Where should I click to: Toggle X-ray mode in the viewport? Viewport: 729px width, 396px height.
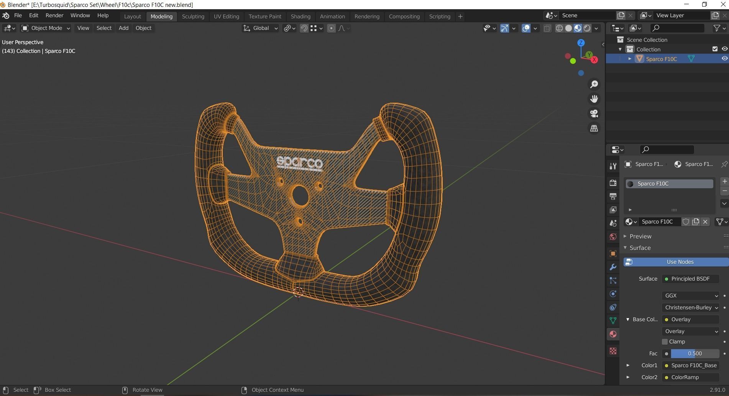(x=547, y=28)
